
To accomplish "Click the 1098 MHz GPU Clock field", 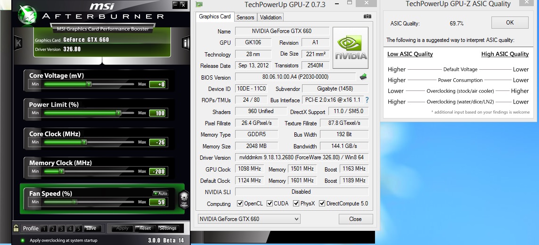I will tap(249, 169).
